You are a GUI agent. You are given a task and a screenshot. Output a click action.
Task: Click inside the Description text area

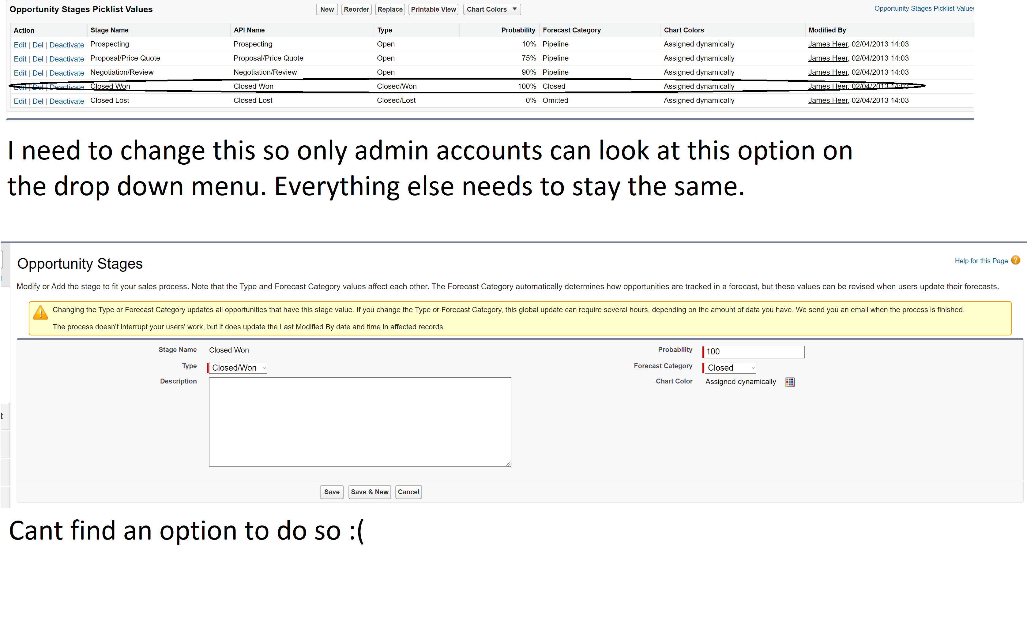360,422
